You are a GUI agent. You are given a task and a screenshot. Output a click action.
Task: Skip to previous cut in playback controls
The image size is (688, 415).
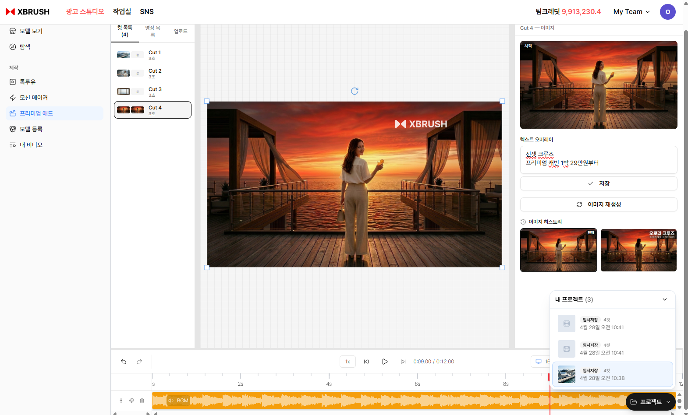point(366,362)
